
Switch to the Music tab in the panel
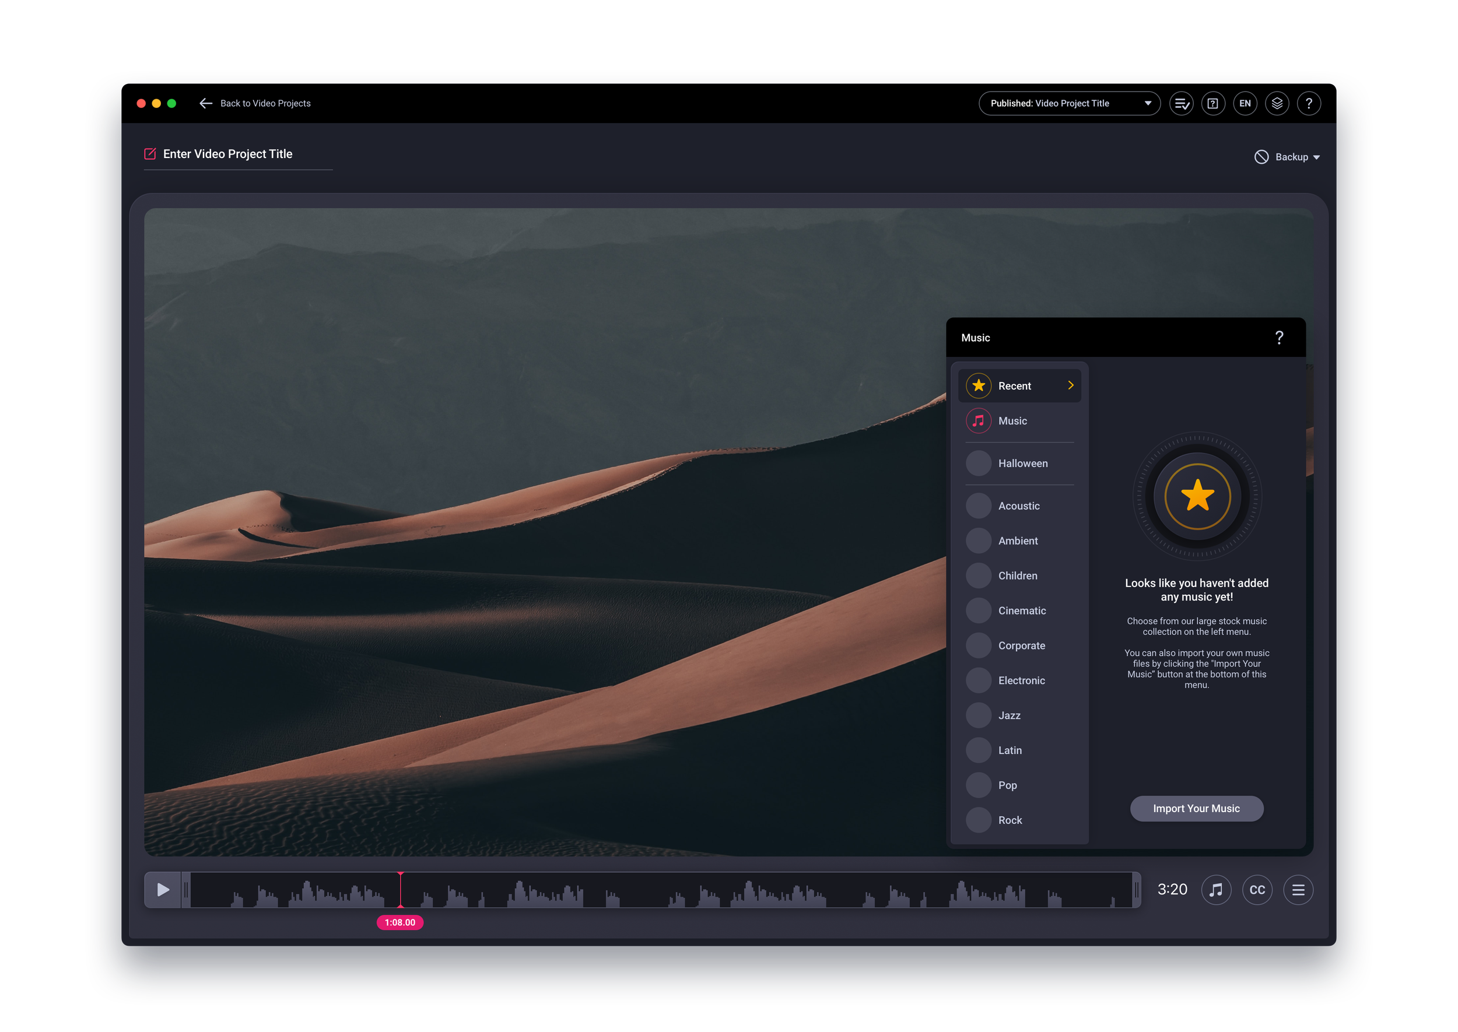[x=1012, y=420]
